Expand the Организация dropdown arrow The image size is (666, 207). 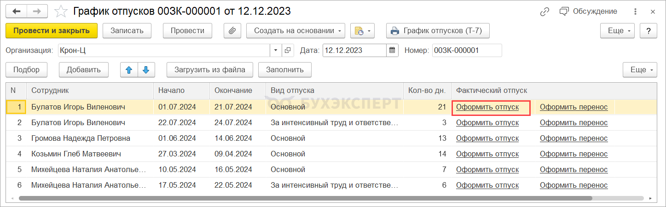(276, 50)
